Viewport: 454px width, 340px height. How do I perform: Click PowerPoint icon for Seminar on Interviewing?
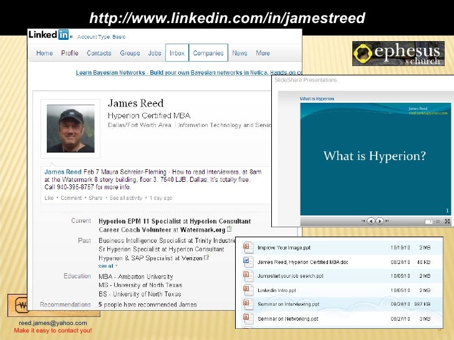pos(248,304)
